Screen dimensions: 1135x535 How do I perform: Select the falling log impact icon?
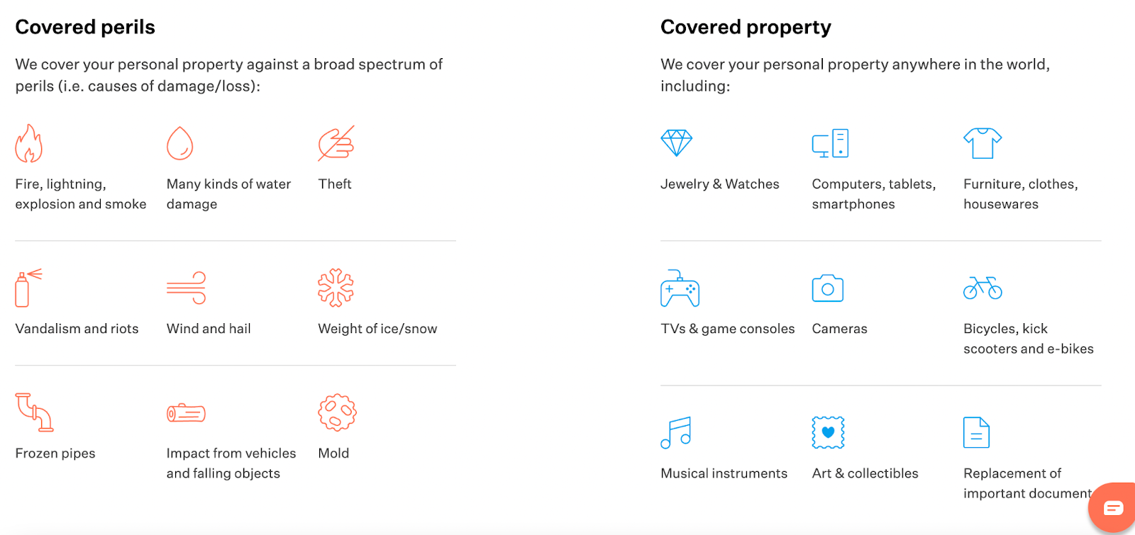[186, 412]
